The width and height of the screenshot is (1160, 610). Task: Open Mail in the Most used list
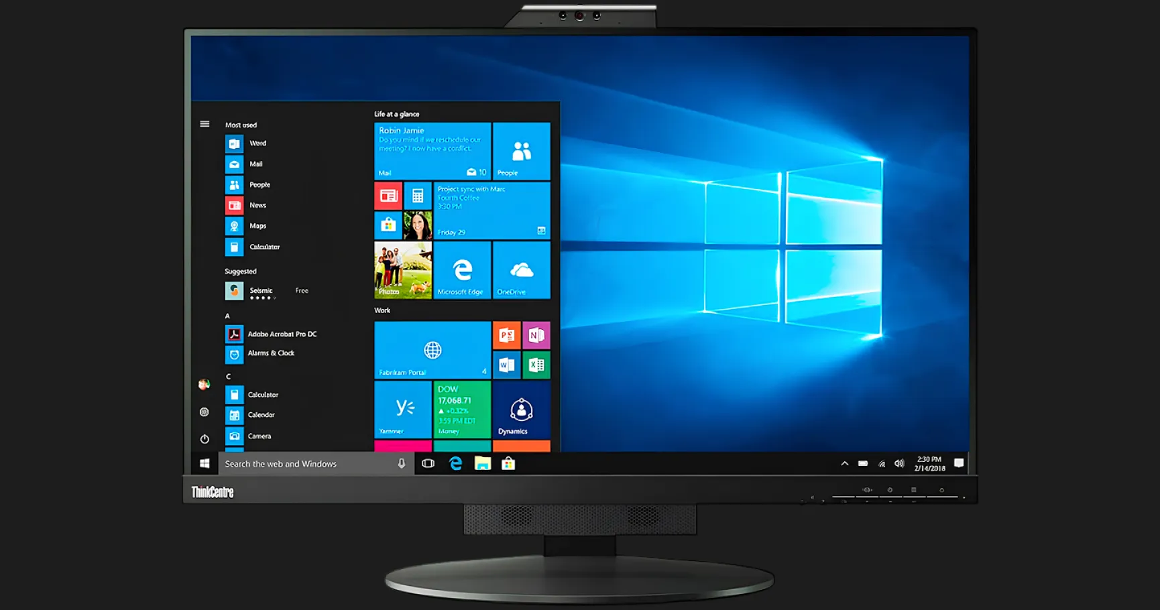[x=245, y=164]
